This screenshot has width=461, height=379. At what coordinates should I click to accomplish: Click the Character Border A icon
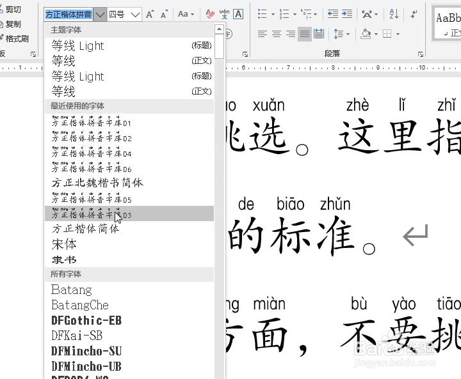238,14
